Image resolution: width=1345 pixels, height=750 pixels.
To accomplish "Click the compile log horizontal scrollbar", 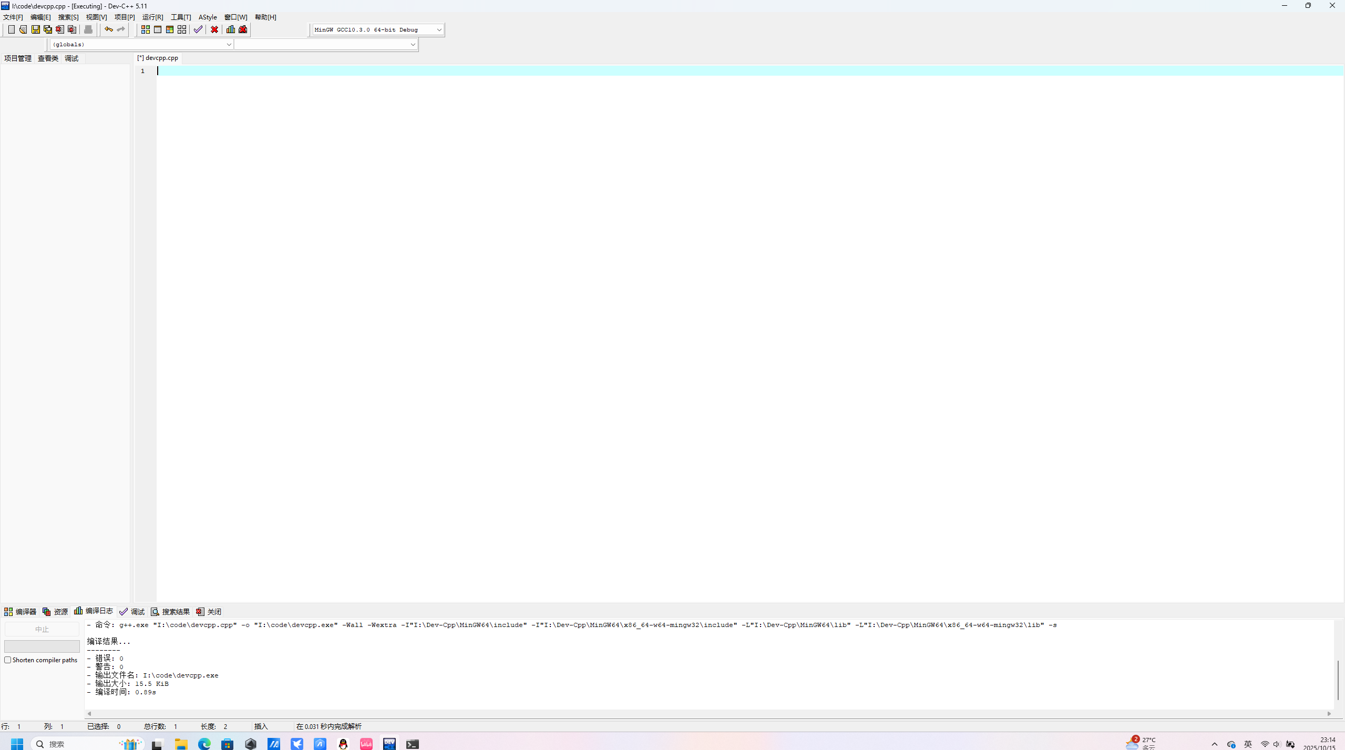I will coord(709,713).
